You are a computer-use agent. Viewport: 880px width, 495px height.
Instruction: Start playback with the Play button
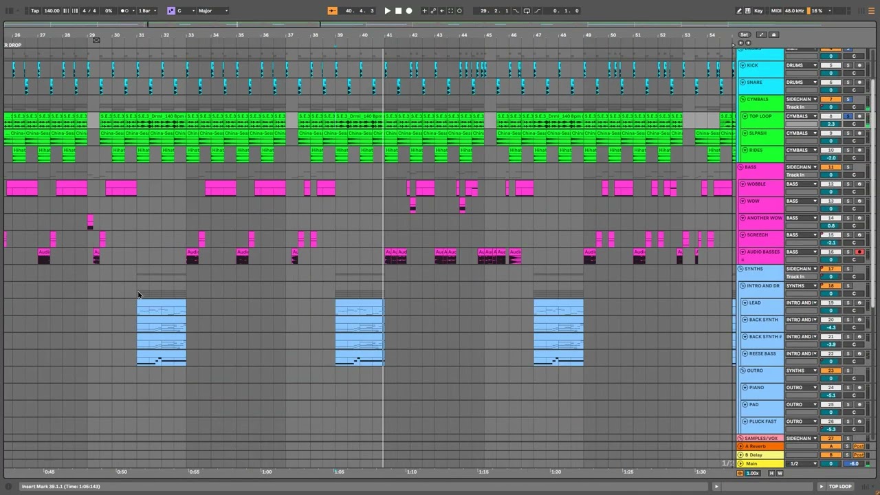click(387, 10)
